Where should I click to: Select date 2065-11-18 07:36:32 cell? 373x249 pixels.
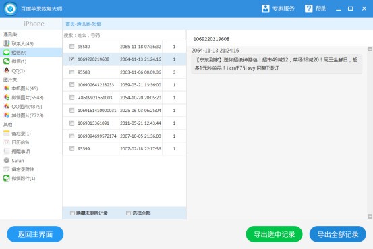click(140, 47)
